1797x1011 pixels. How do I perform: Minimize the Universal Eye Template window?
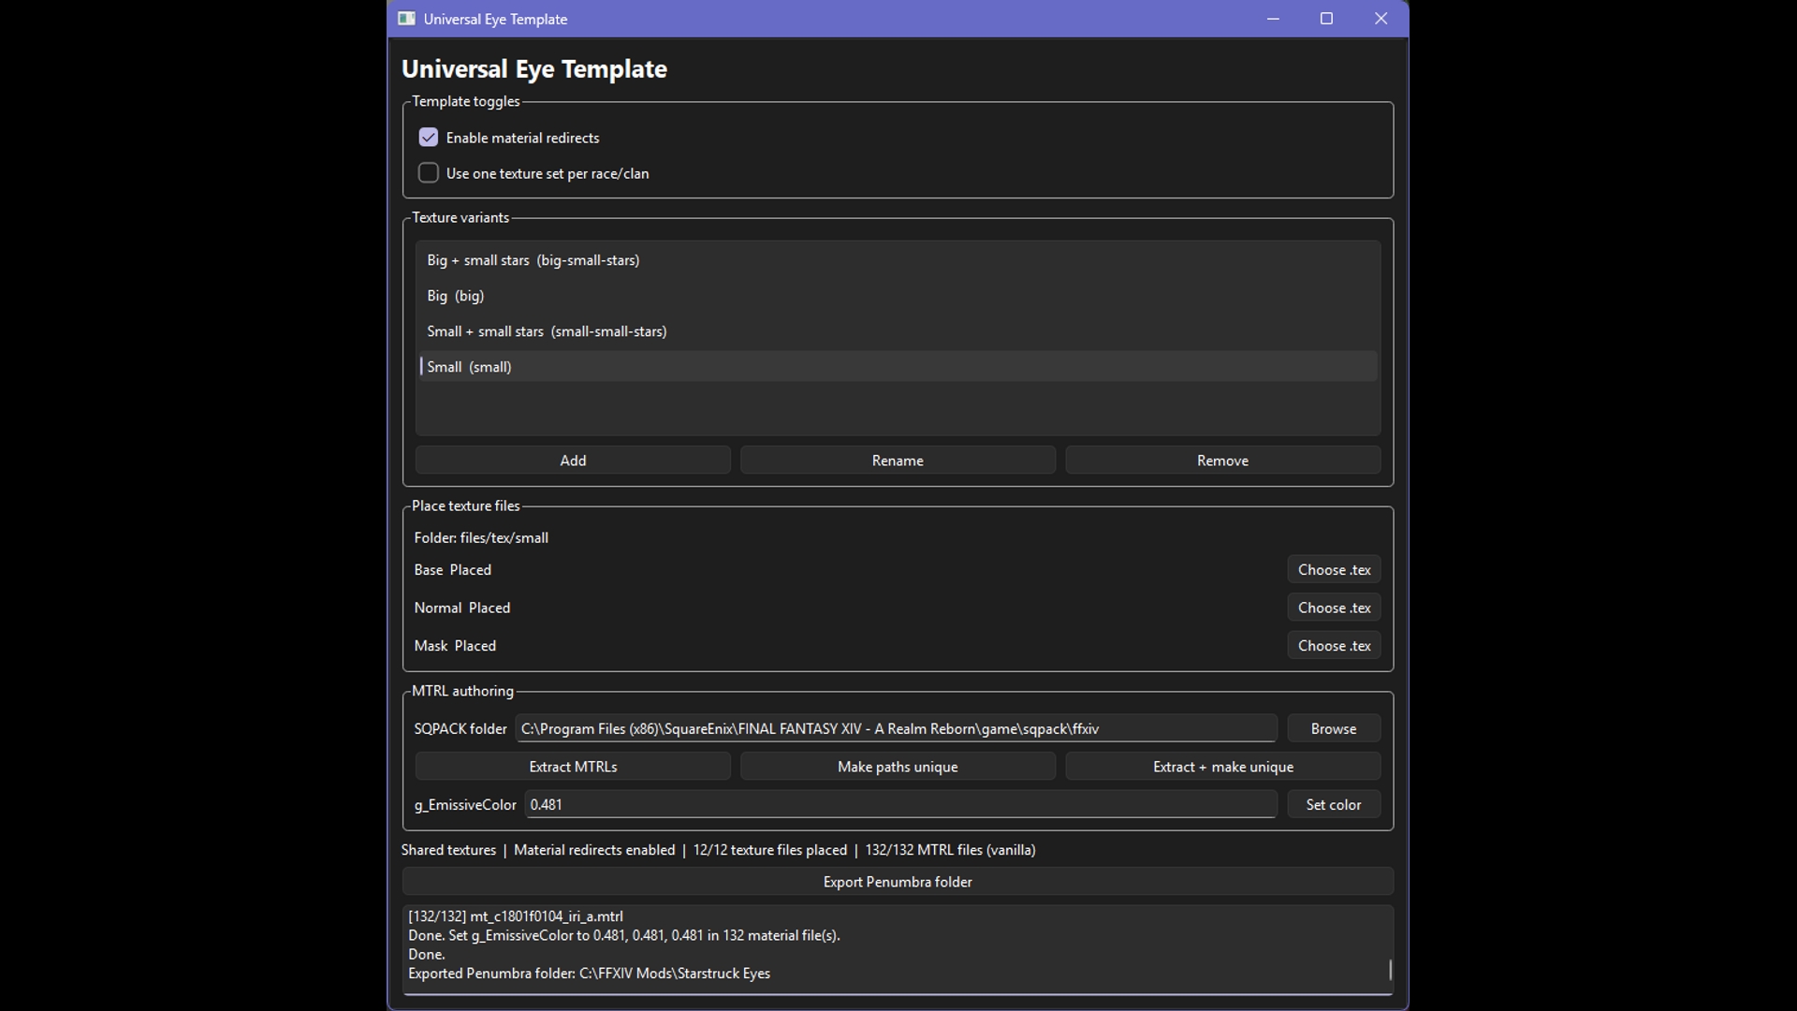(x=1273, y=19)
